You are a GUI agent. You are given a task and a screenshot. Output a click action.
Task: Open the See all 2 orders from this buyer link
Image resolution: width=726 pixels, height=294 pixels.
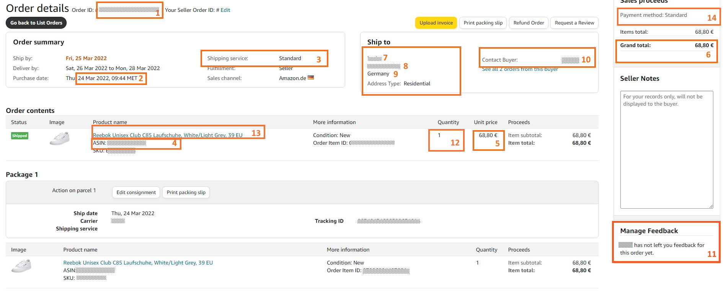[520, 69]
